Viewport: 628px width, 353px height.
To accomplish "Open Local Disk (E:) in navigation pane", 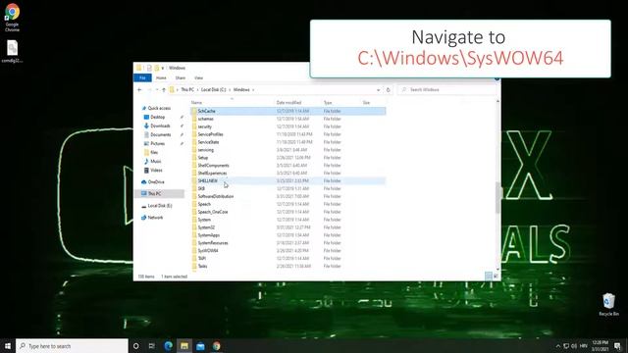I will (159, 206).
